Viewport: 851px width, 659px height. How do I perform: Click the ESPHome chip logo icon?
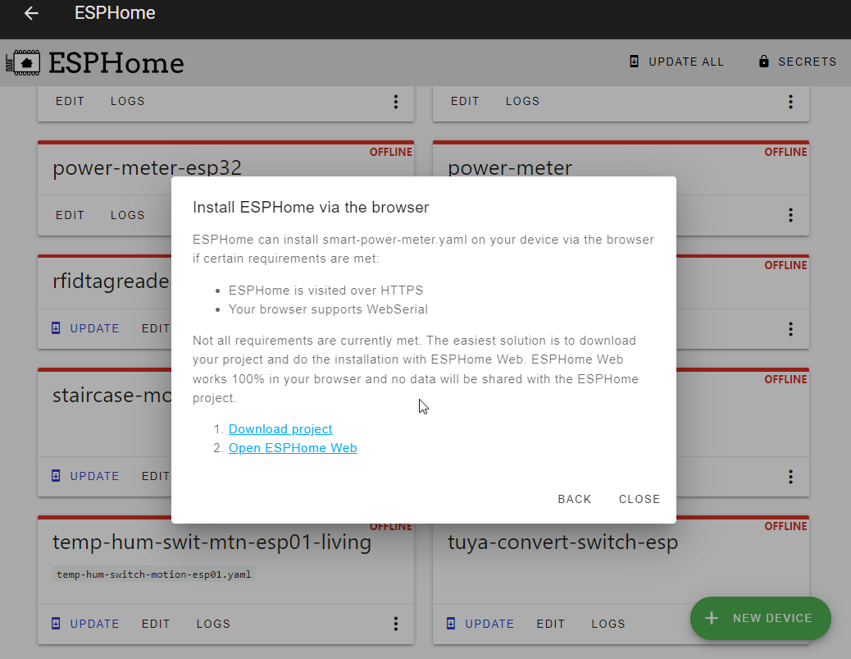pos(23,62)
